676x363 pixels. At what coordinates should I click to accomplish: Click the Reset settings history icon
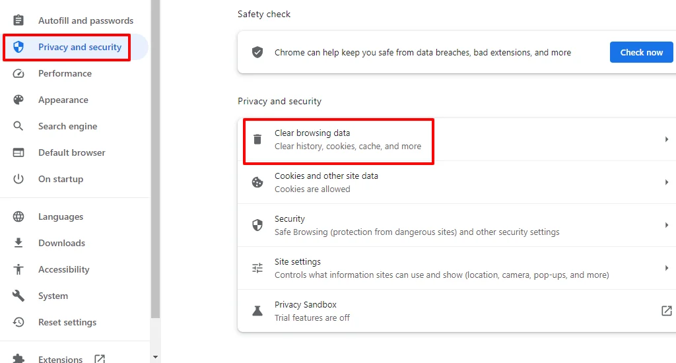point(18,322)
